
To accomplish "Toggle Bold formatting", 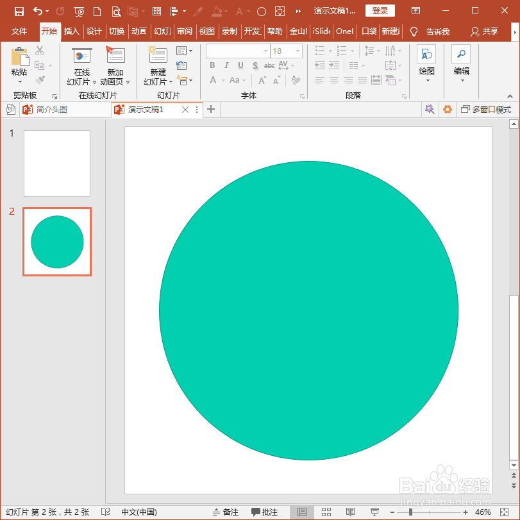I will click(x=212, y=65).
